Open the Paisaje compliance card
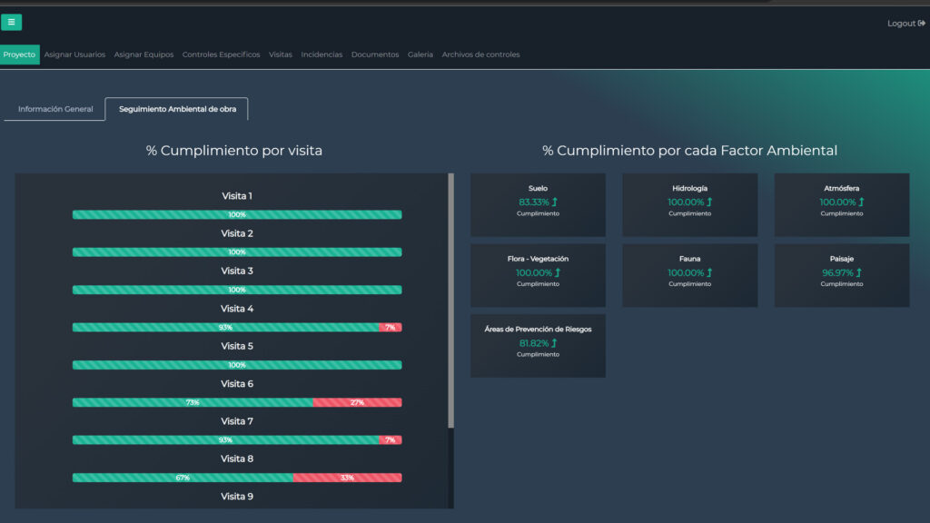 click(842, 275)
